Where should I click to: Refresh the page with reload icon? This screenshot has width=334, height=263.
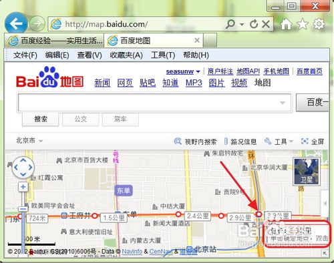(x=254, y=24)
